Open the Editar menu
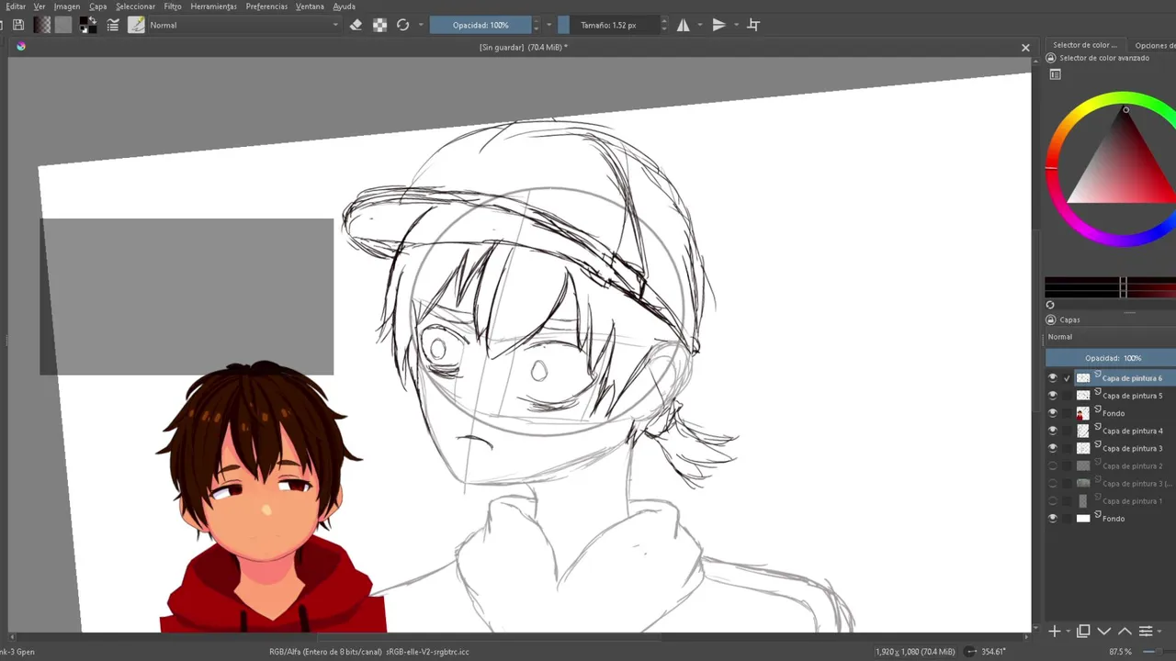Viewport: 1176px width, 661px height. pyautogui.click(x=16, y=6)
